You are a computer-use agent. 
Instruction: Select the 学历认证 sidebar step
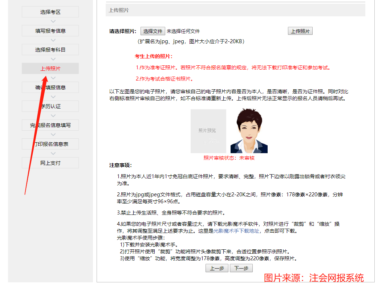click(x=50, y=106)
